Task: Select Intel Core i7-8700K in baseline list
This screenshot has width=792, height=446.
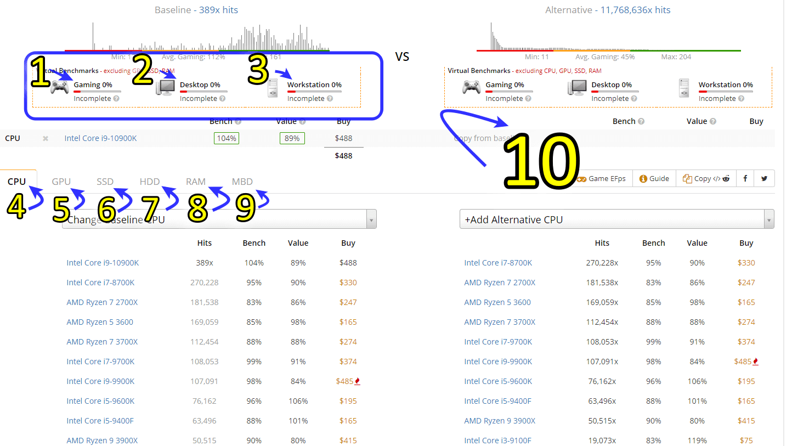Action: click(100, 283)
